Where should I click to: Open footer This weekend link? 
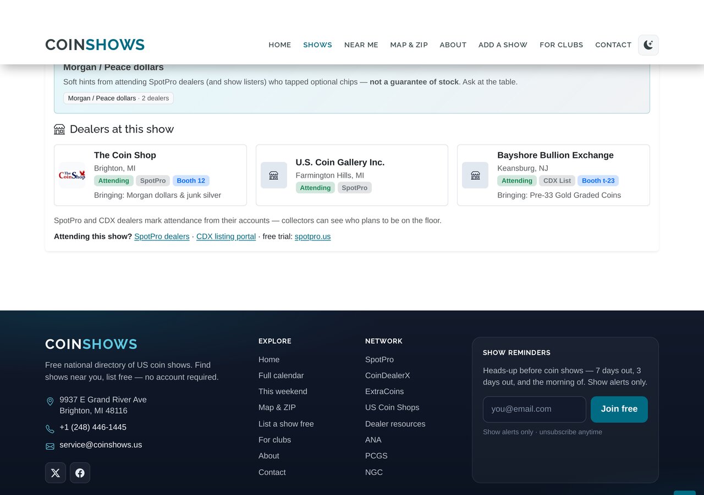pos(283,392)
